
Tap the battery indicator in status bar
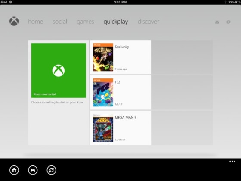click(x=238, y=2)
